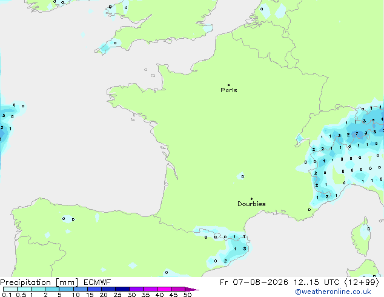Pick the 25–30 mm dark blue swatch
Image resolution: width=384 pixels, height=297 pixels.
click(x=122, y=289)
